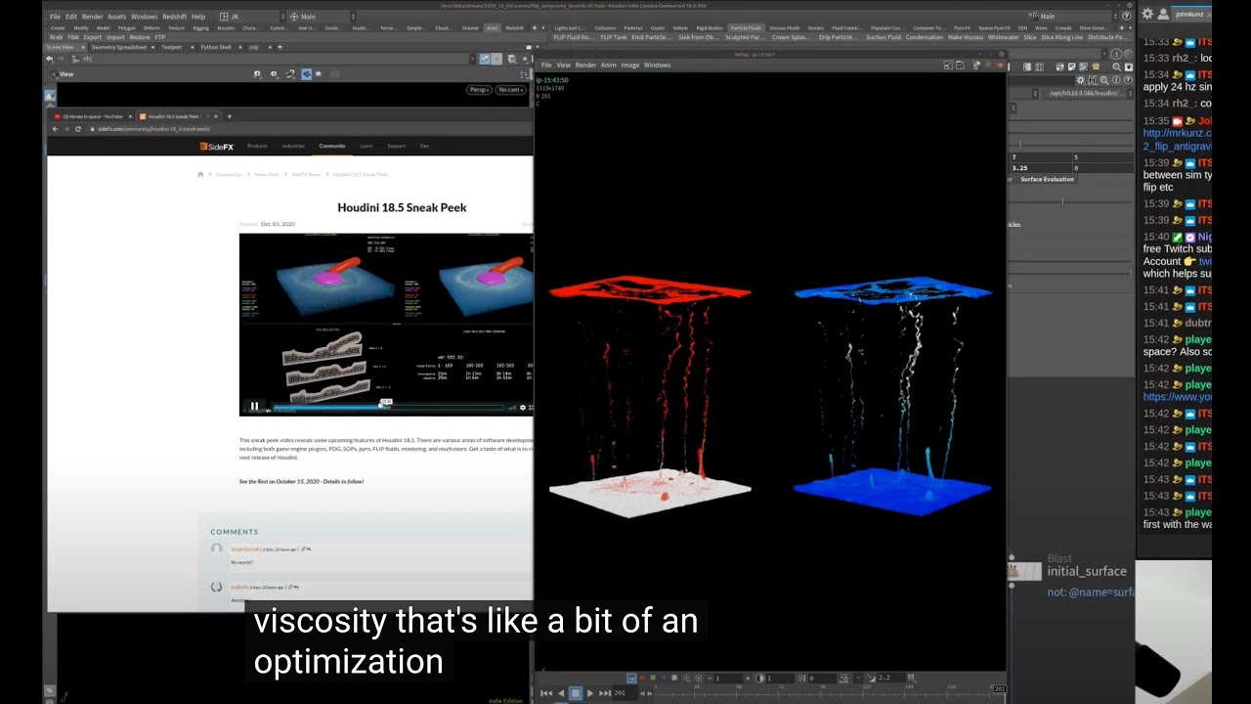Viewport: 1251px width, 704px height.
Task: Reload the SideFX browser page
Action: pyautogui.click(x=78, y=129)
